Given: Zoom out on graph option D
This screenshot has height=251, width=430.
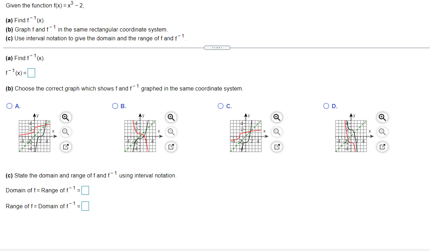Looking at the screenshot, I should coord(382,132).
